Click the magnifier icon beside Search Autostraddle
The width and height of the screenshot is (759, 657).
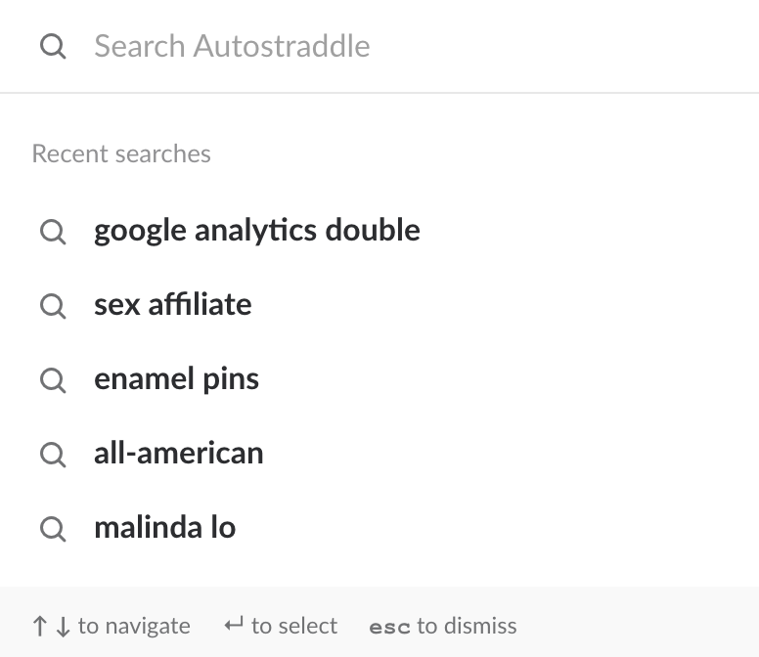click(53, 47)
